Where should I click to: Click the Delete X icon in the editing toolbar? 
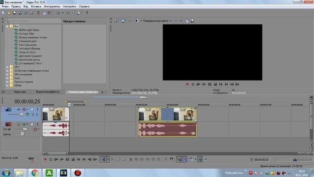[x=131, y=159]
